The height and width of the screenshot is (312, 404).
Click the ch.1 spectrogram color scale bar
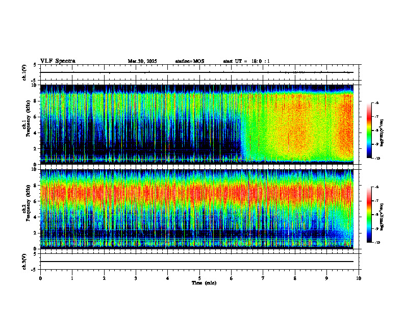click(369, 131)
